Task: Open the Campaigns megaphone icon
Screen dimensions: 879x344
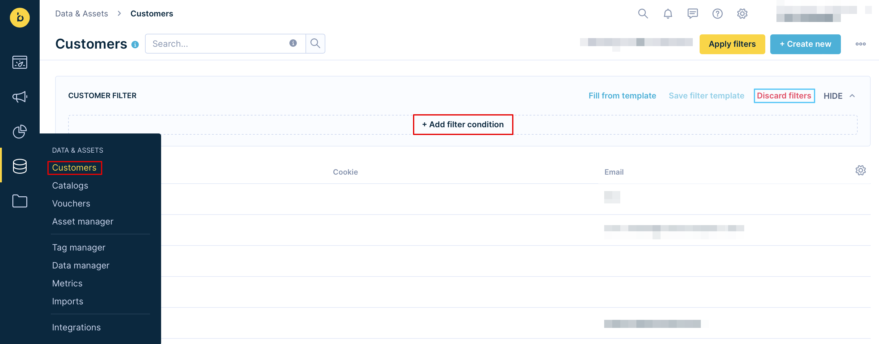Action: tap(20, 97)
